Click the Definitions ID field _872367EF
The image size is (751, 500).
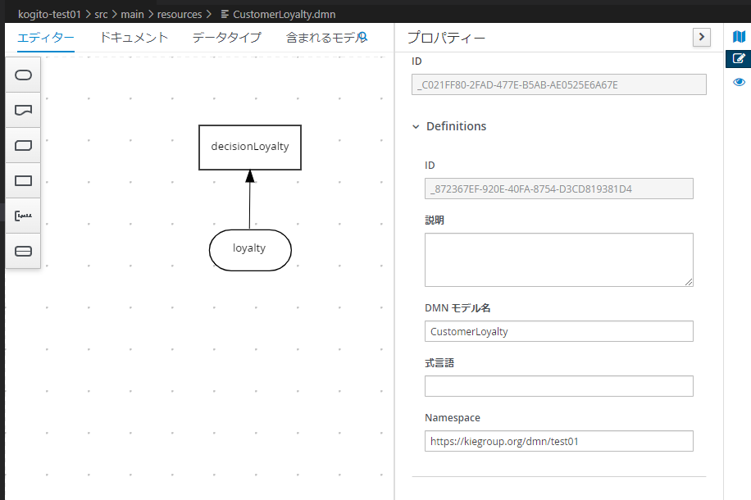[x=559, y=189]
